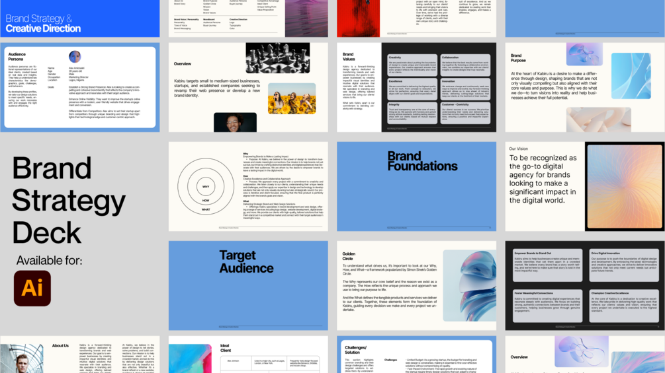Open the Brand Strategy & Creative Direction cover slide

[79, 18]
